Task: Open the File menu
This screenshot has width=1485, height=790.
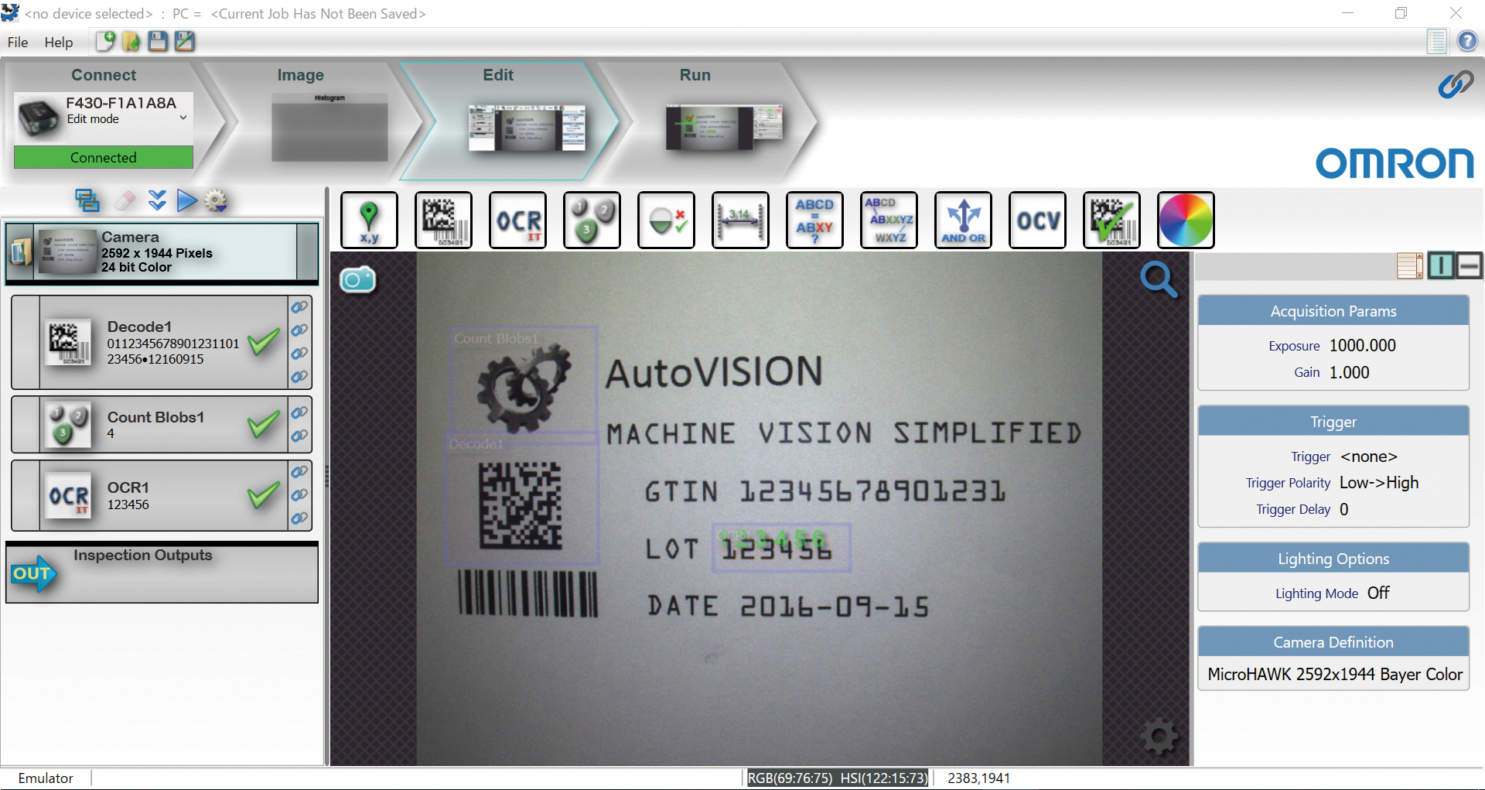Action: [18, 43]
